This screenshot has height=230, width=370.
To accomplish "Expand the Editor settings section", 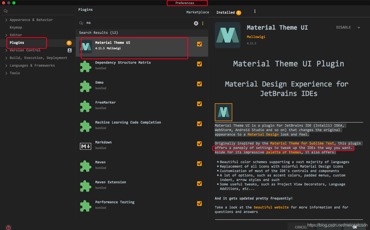I will pos(6,35).
